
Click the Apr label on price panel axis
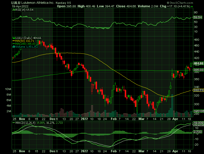(x=175, y=119)
